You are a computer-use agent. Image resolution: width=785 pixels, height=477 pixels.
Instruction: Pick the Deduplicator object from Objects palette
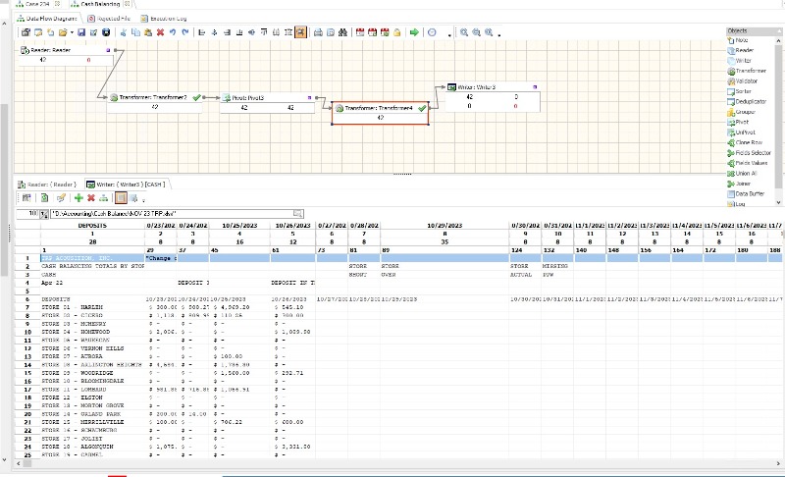[x=747, y=102]
